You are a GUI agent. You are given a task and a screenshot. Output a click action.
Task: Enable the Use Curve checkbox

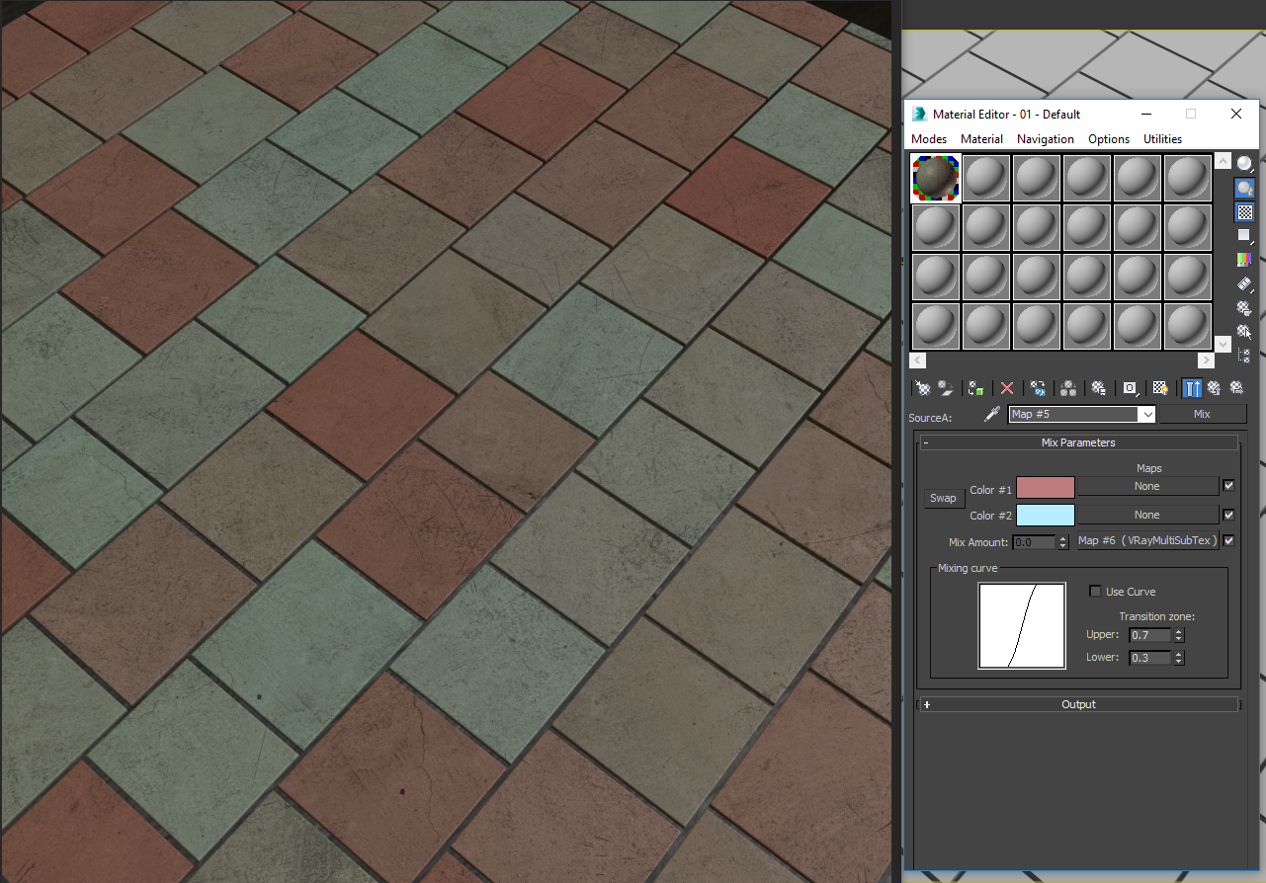click(x=1095, y=592)
